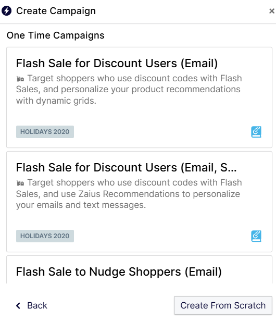276x321 pixels.
Task: Choose Flash Sale to Nudge Shoppers (Email)
Action: [119, 272]
